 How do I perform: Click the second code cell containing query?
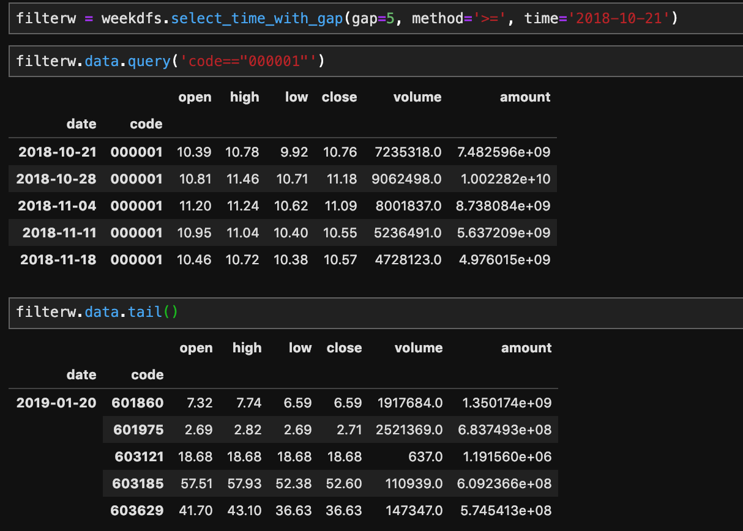tap(371, 61)
